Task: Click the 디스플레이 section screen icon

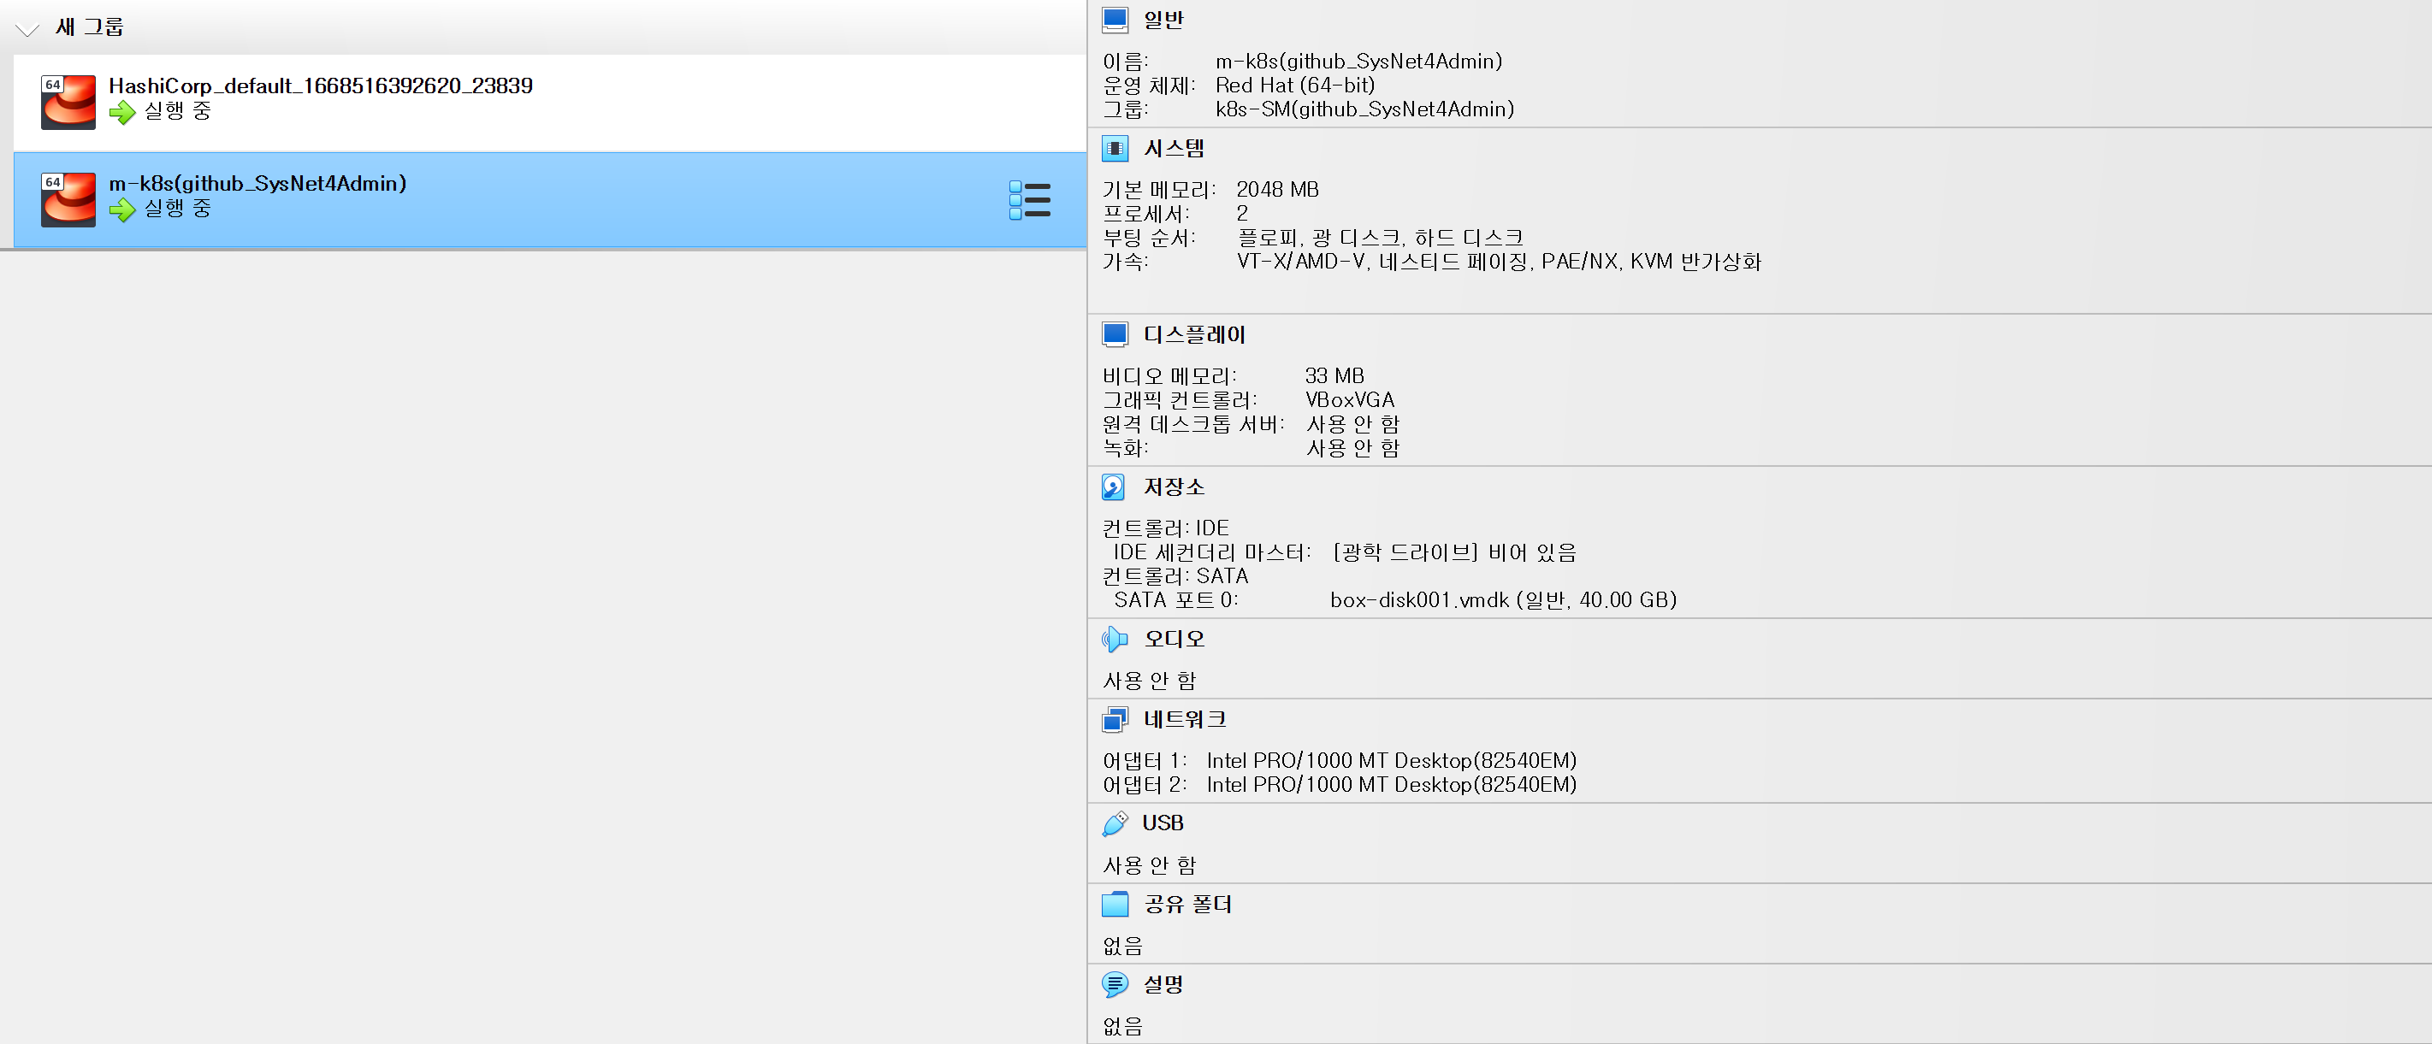Action: click(x=1115, y=334)
